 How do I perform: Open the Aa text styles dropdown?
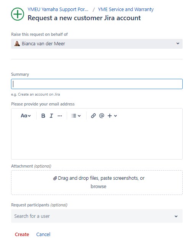(26, 116)
